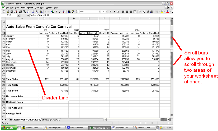The width and height of the screenshot is (218, 131).
Task: Click the Save icon in the toolbar
Action: 11,12
